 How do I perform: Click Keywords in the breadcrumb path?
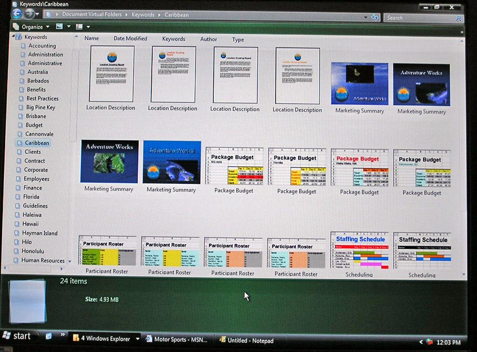143,14
